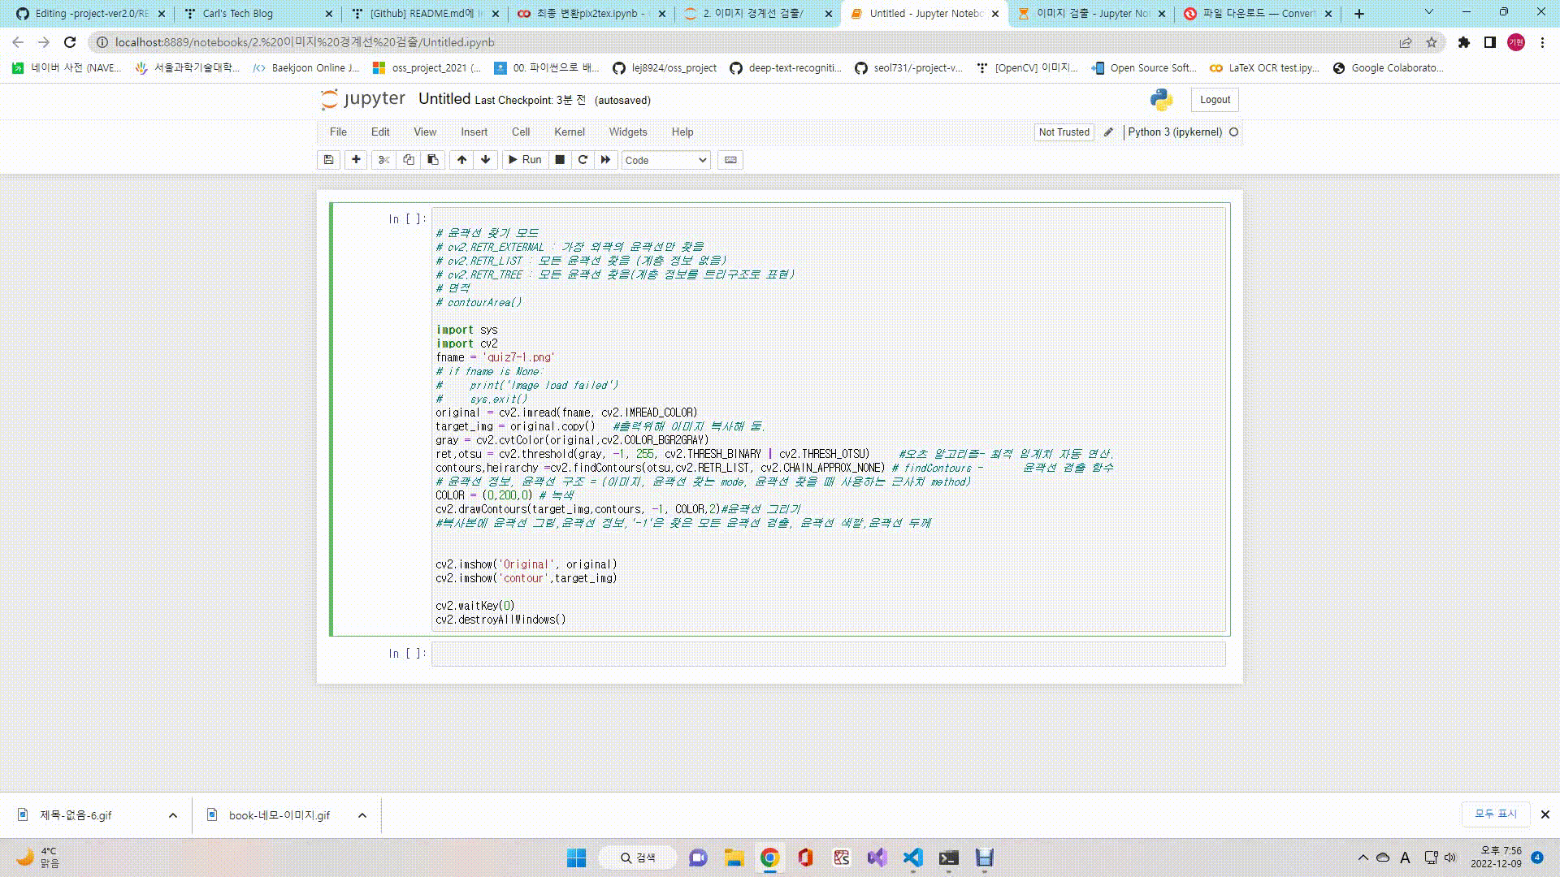Viewport: 1560px width, 877px height.
Task: Insert a new cell below
Action: click(x=356, y=160)
